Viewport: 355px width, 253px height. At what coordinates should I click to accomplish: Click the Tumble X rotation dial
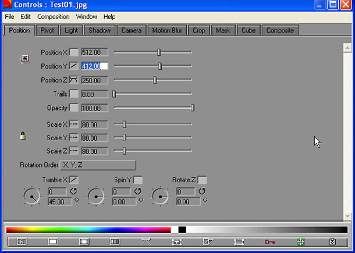(31, 197)
